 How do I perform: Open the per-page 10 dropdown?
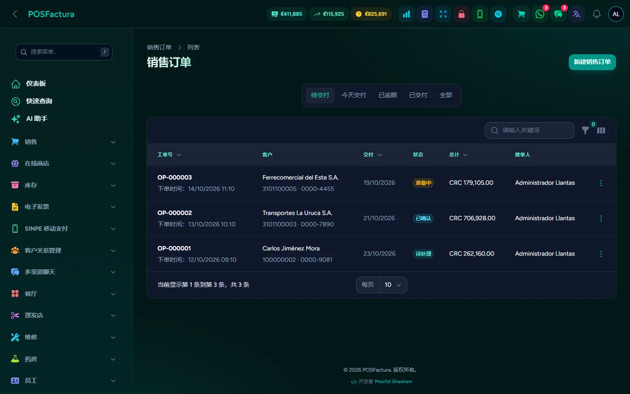tap(393, 285)
